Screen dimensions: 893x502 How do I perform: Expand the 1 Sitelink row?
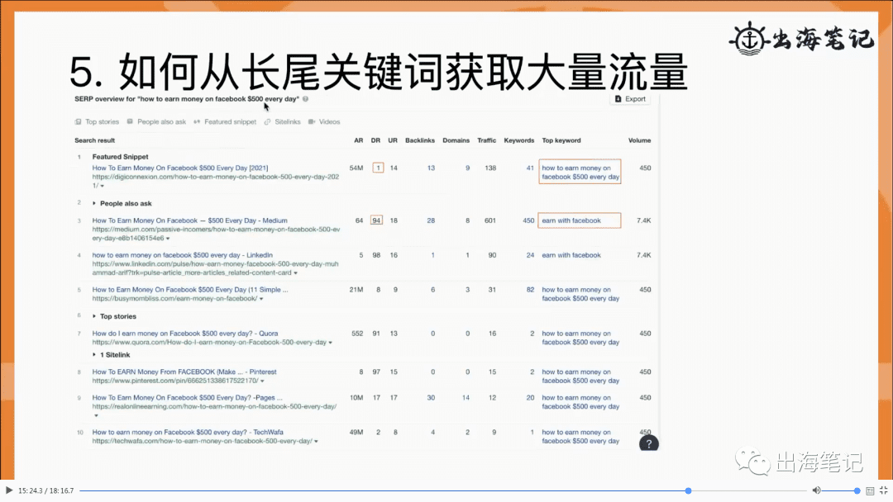[112, 355]
